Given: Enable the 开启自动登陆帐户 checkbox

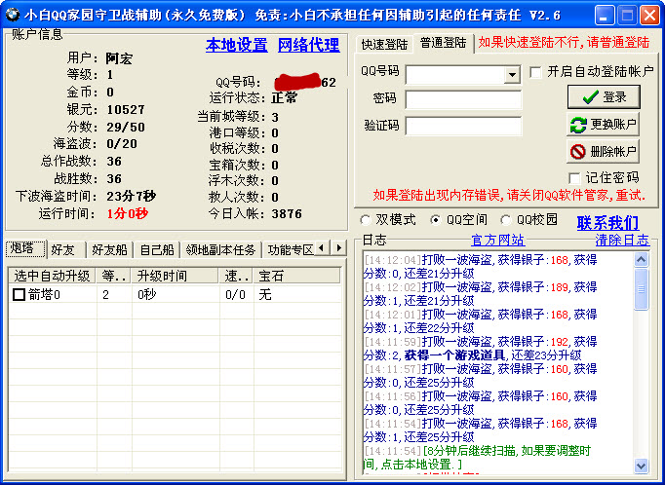Looking at the screenshot, I should 535,72.
